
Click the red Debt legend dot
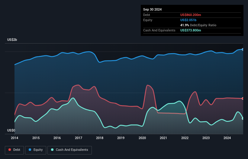10,150
